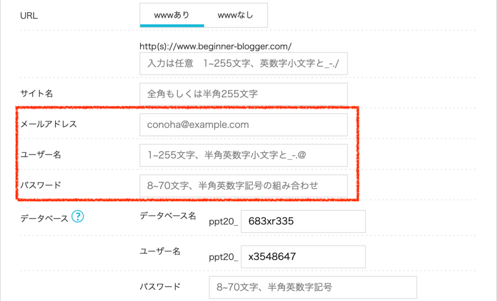Click the http(s)://www.beginner-blogger.com/ URL text

pyautogui.click(x=215, y=47)
